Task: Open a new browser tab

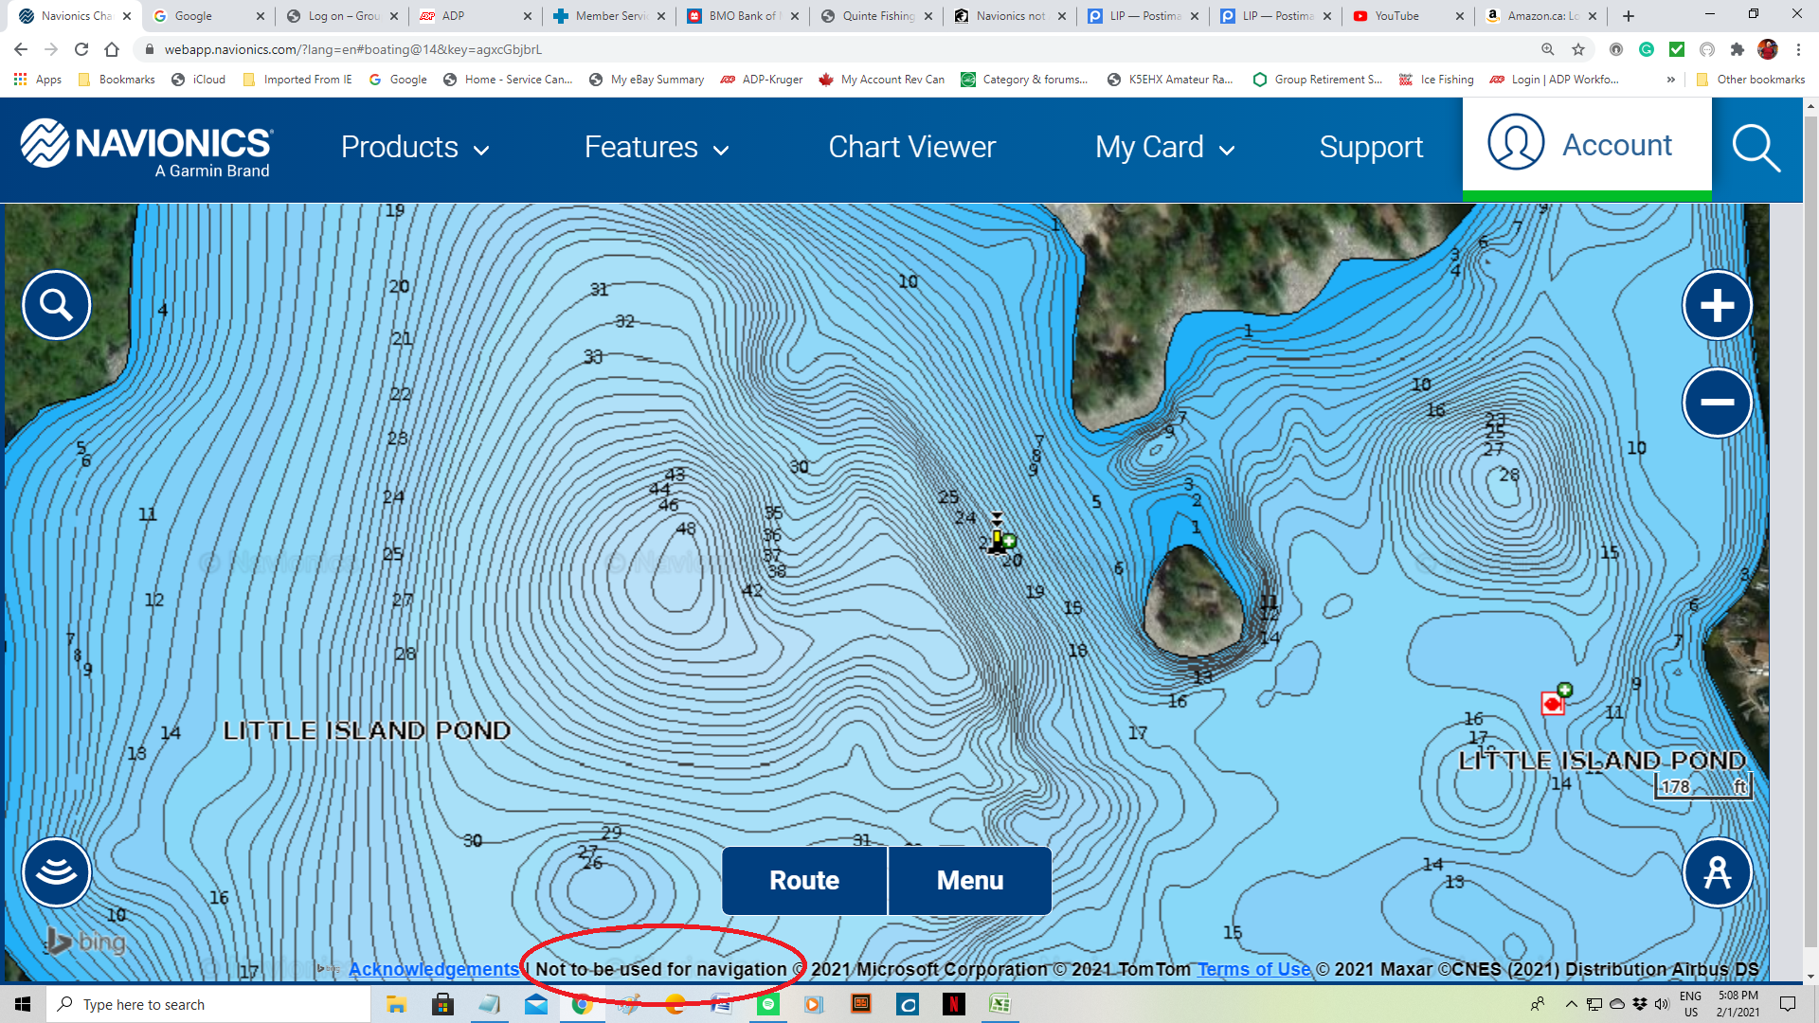Action: click(x=1629, y=16)
